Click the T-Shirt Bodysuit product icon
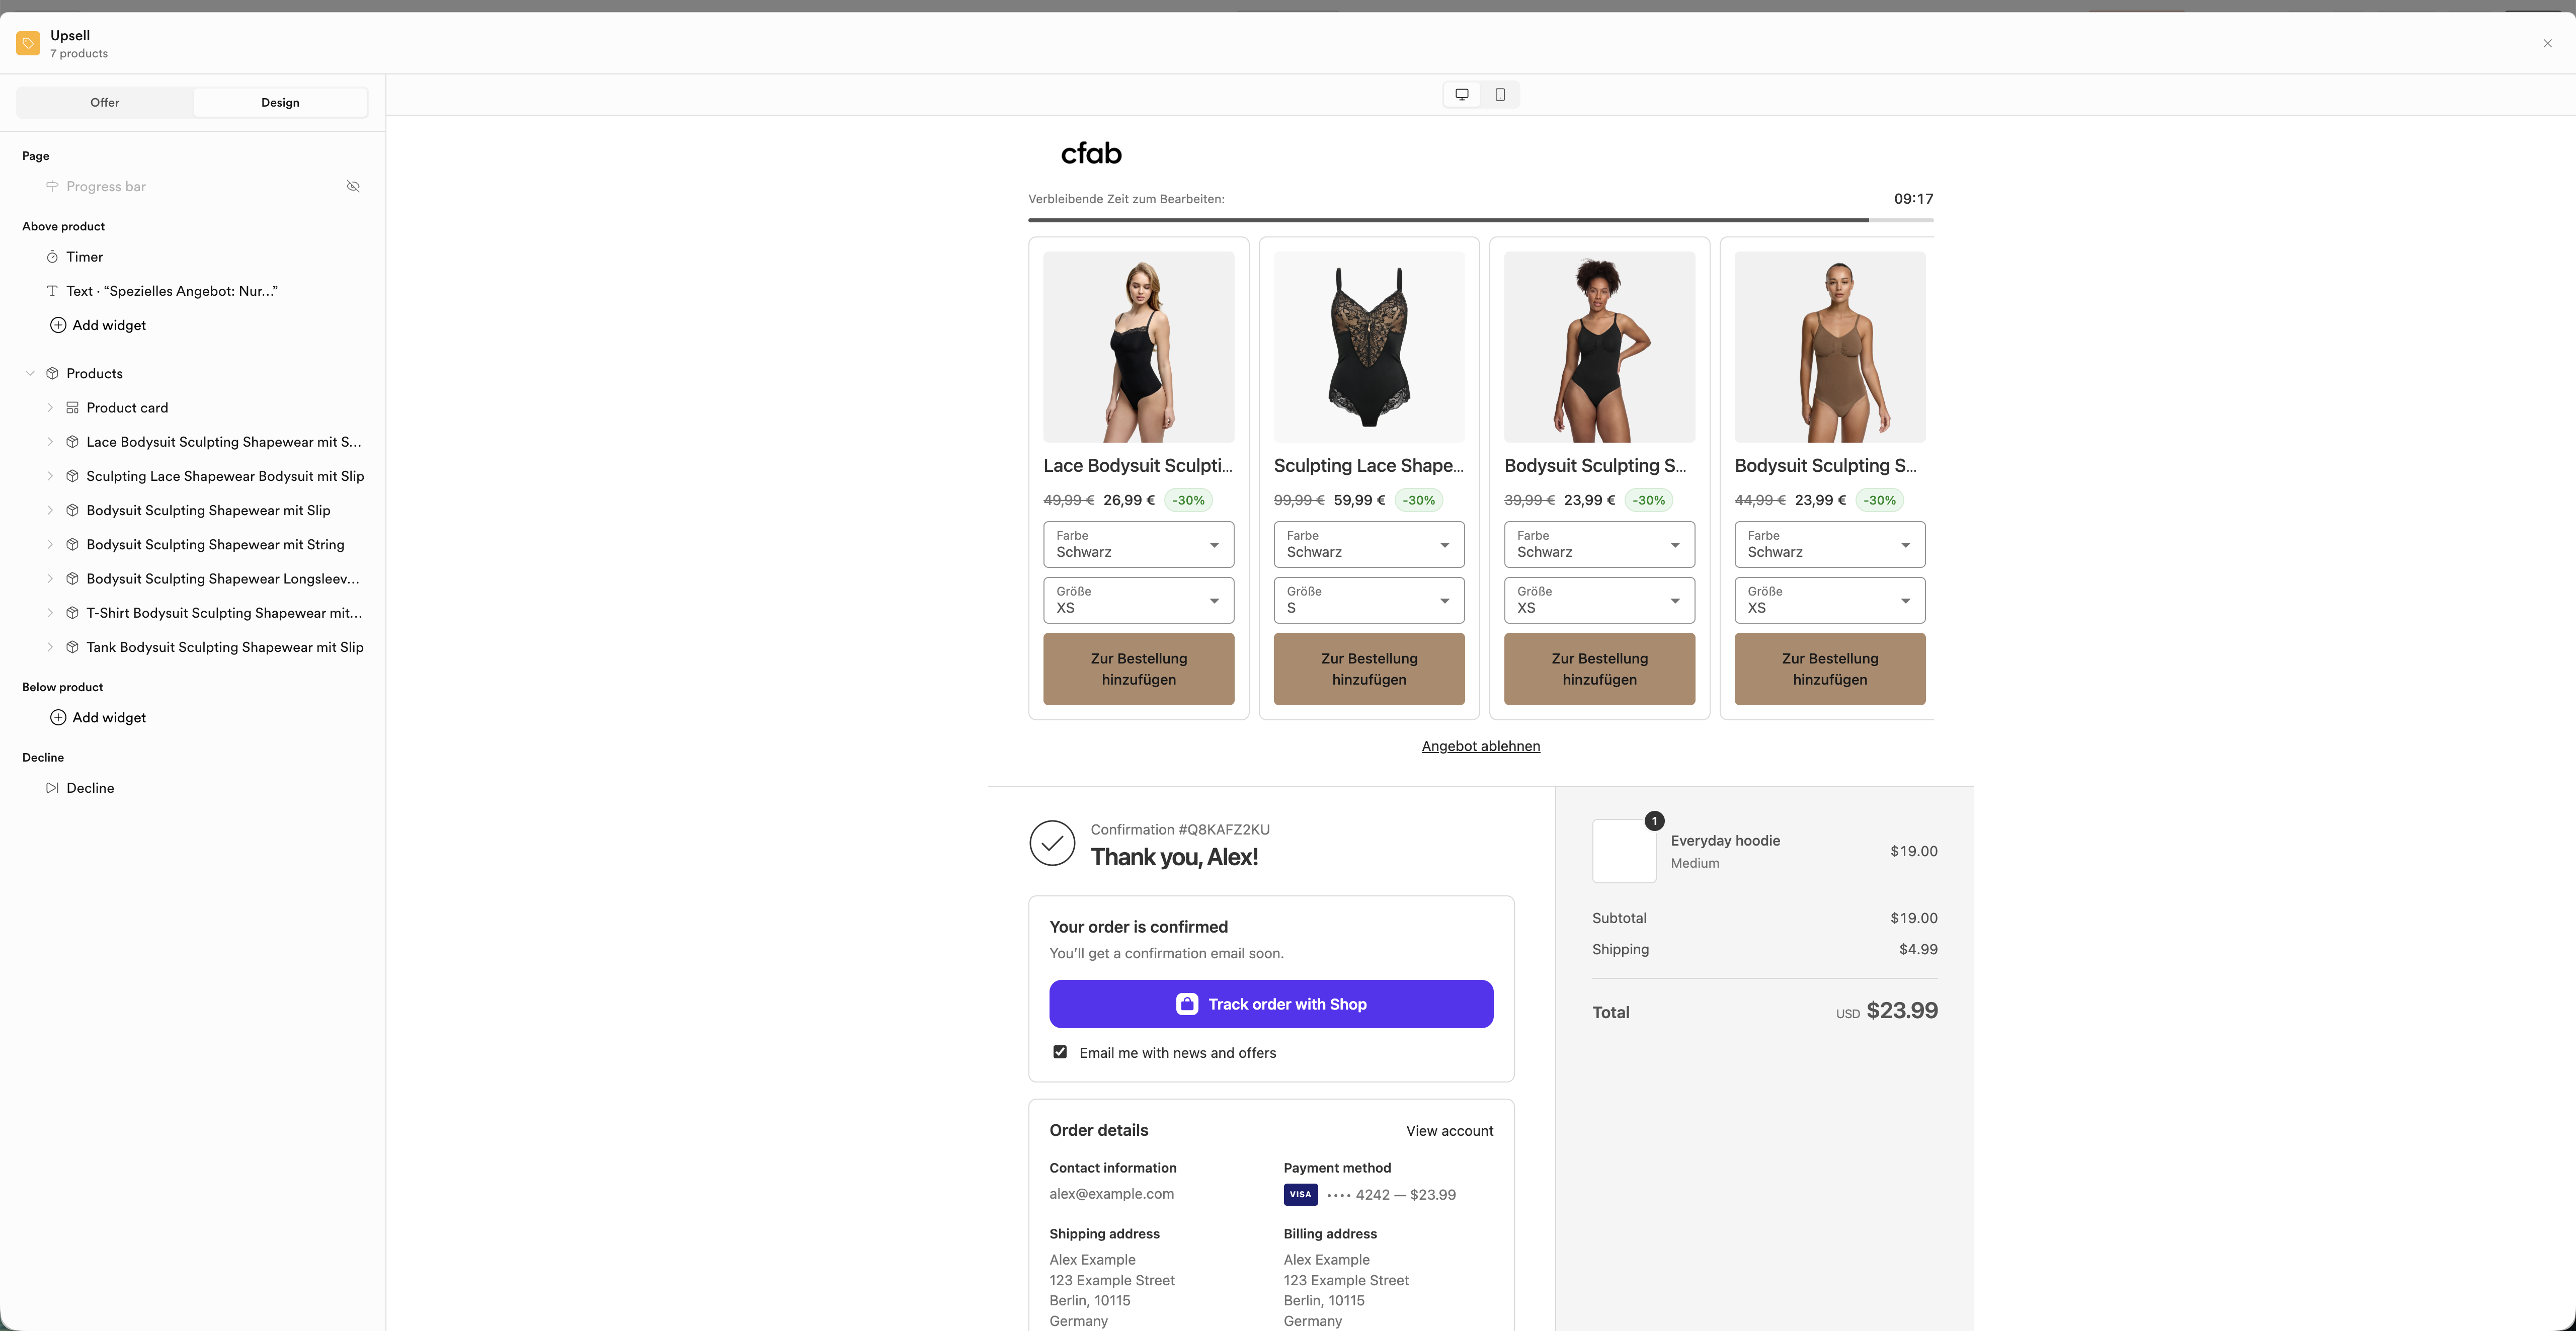The width and height of the screenshot is (2576, 1331). point(72,613)
